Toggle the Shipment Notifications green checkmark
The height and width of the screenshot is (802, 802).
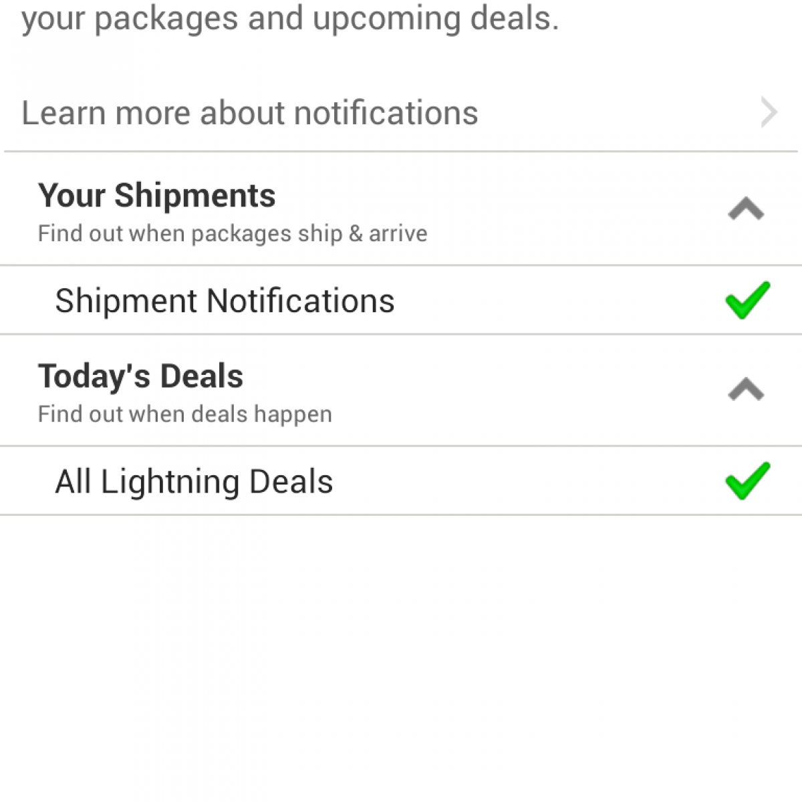tap(747, 300)
